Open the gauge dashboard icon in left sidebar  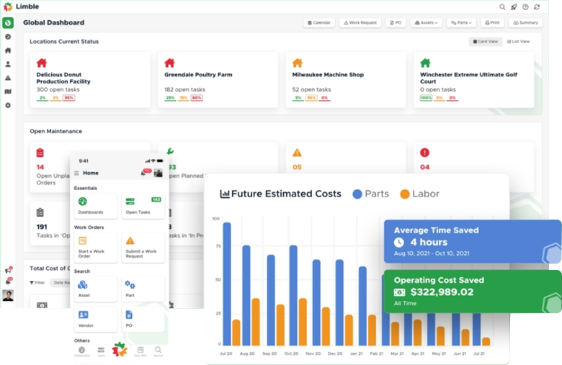8,37
